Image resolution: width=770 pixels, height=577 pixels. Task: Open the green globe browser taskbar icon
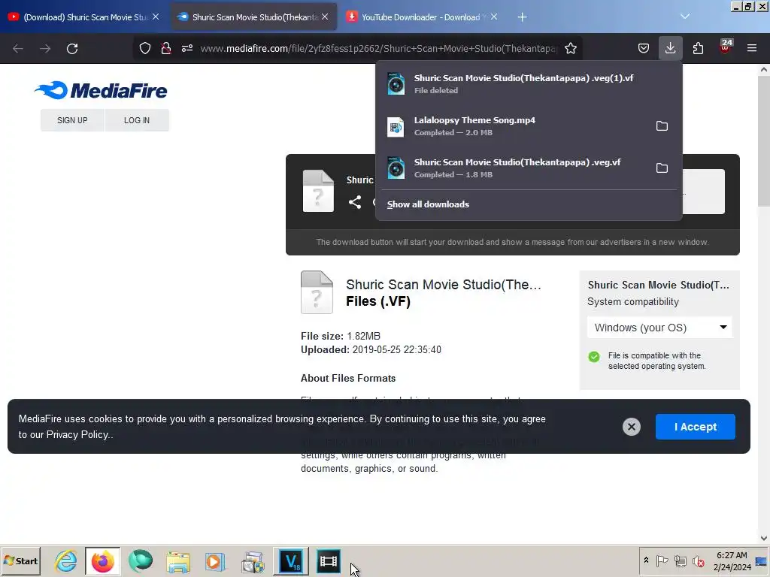(141, 560)
